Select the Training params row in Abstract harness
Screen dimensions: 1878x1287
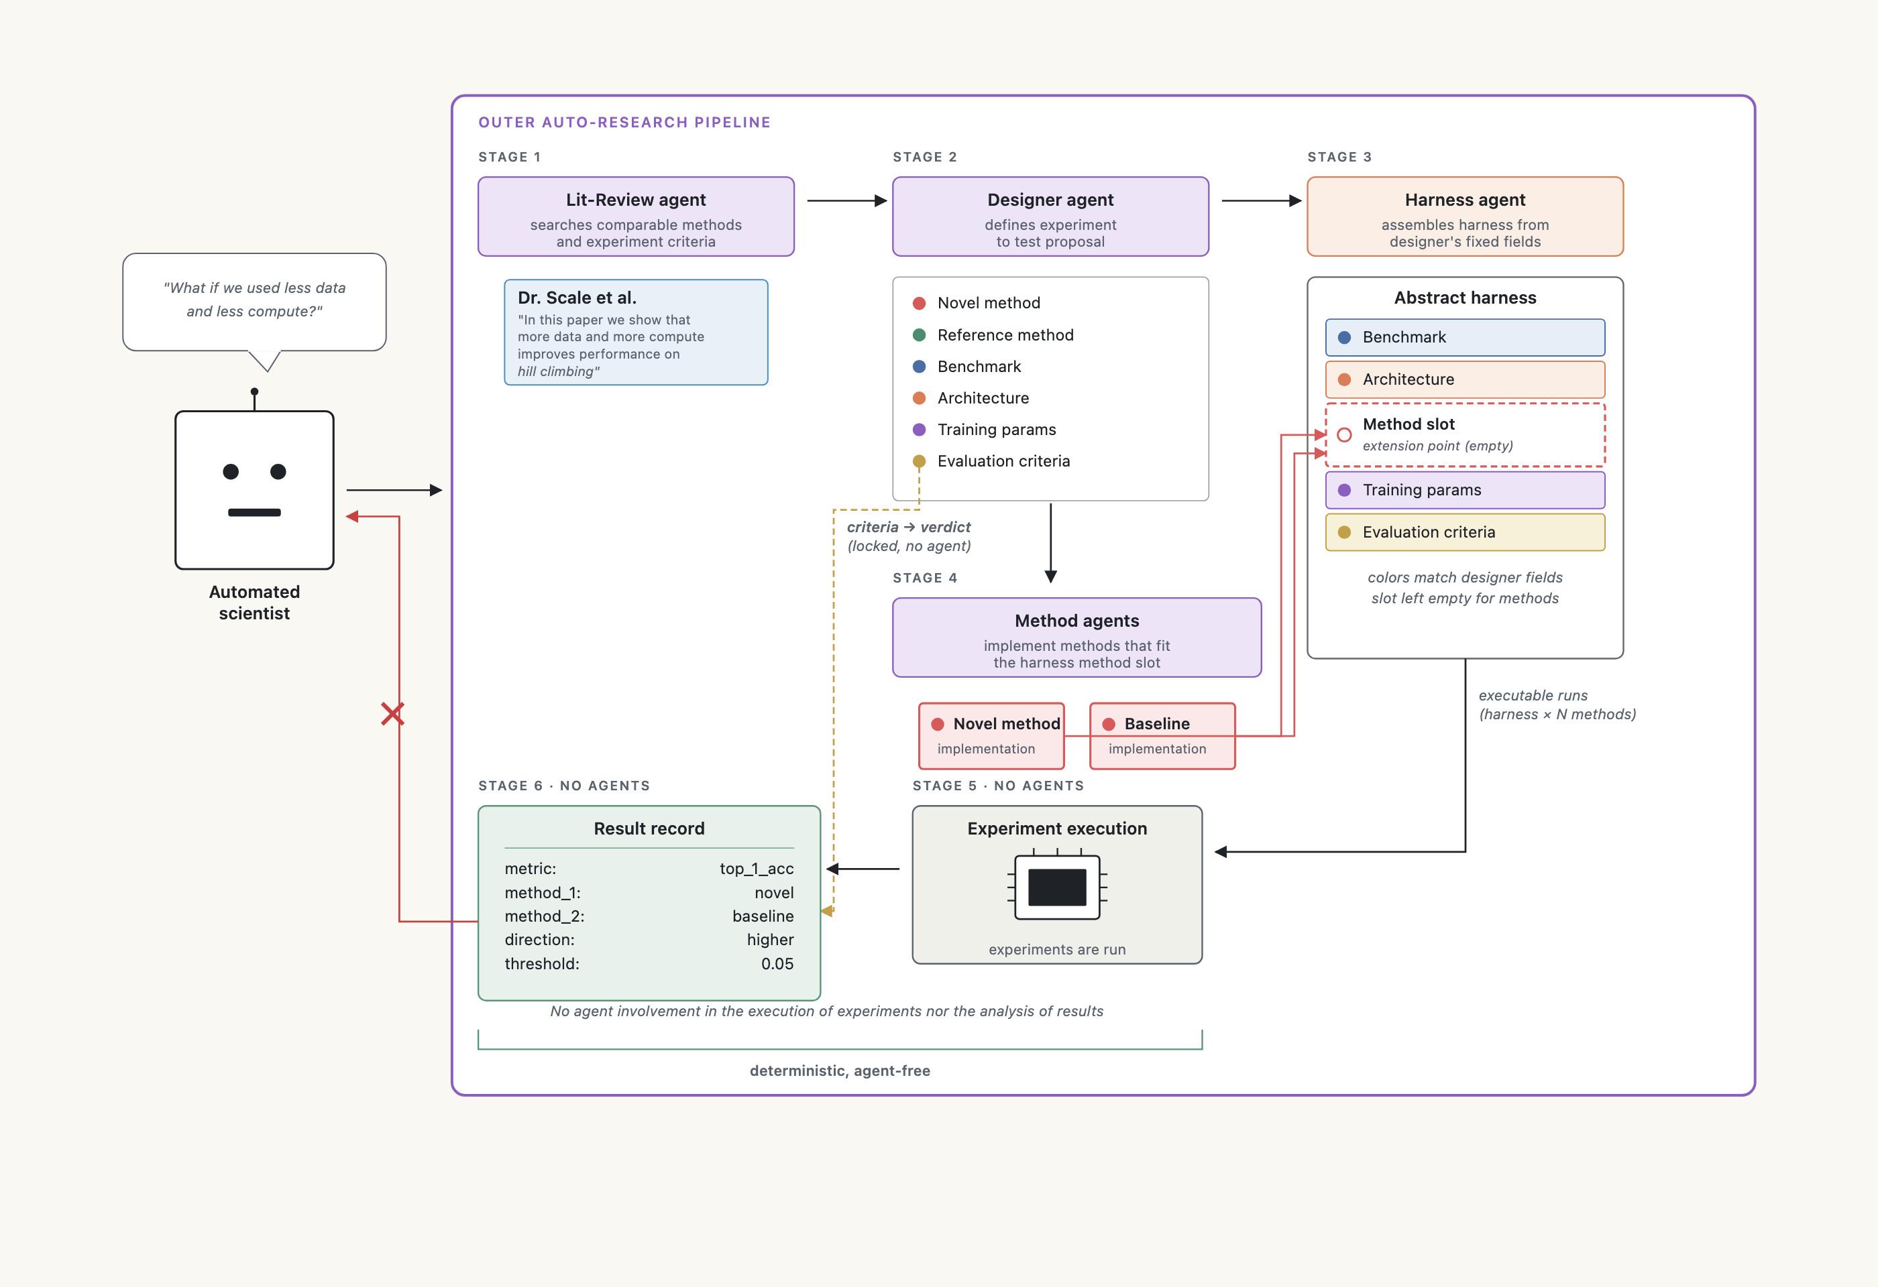tap(1465, 490)
